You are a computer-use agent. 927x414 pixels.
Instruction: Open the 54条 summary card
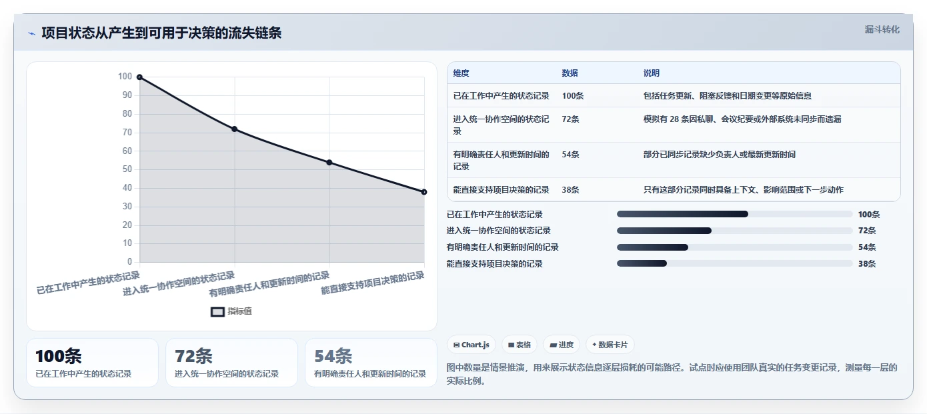[x=371, y=363]
